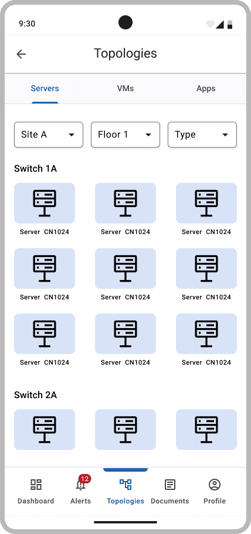Select first server icon in Switch 1A's third row

[45, 334]
